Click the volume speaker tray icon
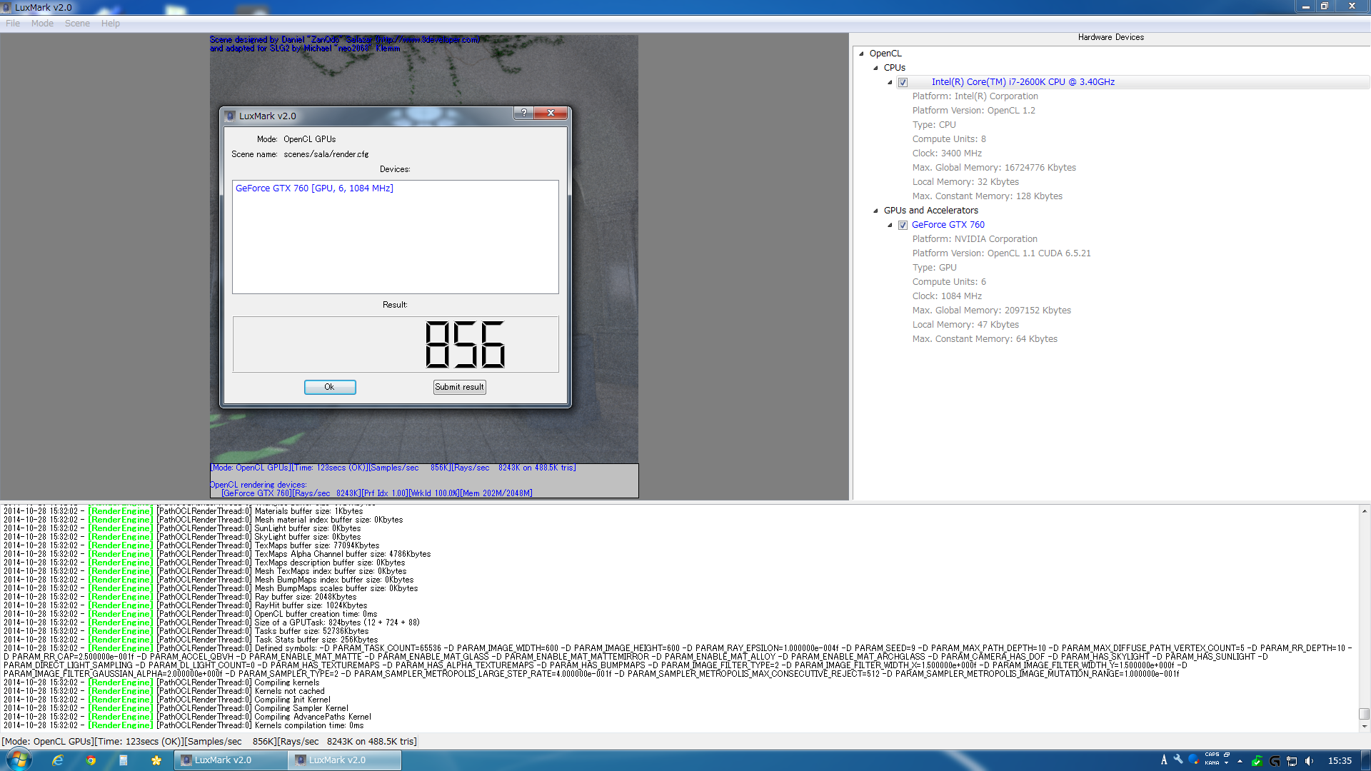This screenshot has height=771, width=1371. coord(1309,761)
